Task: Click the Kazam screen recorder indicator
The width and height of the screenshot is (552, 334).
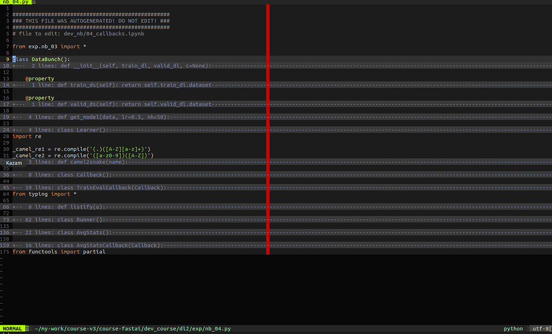Action: (x=13, y=163)
